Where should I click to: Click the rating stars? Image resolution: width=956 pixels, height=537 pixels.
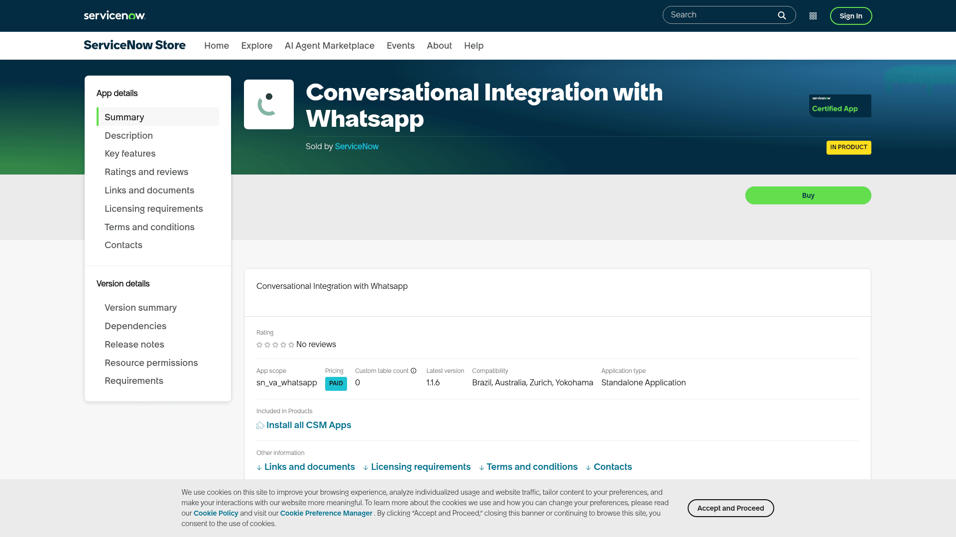point(275,345)
